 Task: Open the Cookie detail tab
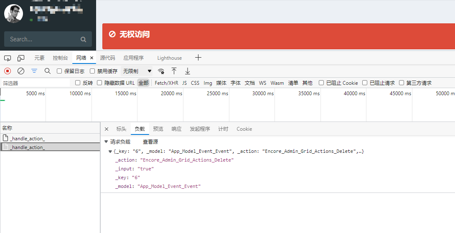coord(244,129)
